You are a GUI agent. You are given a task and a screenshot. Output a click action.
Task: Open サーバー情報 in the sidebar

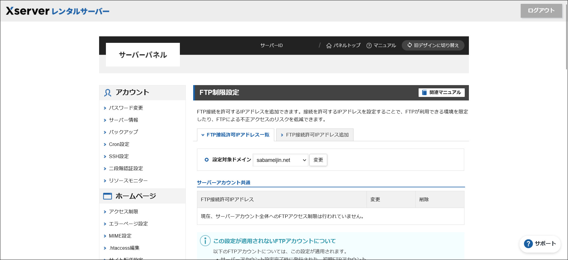124,120
